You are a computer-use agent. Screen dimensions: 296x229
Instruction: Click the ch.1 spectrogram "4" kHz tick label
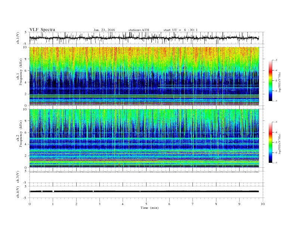[x=26, y=82]
